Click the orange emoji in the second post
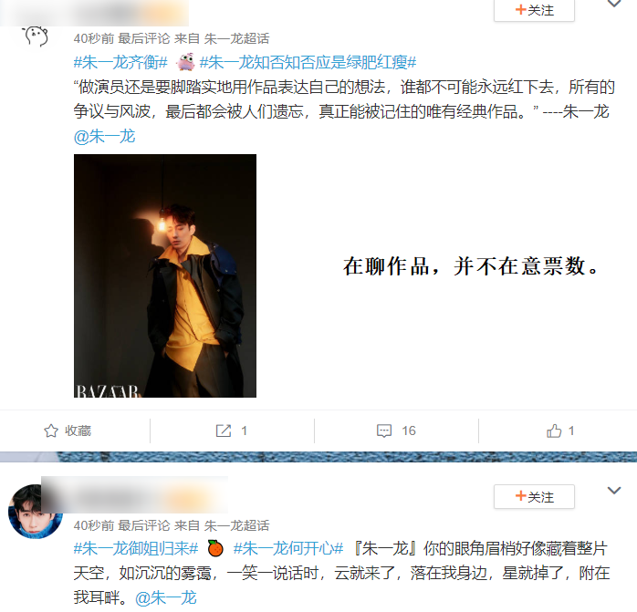Screen dimensions: 637x612 coord(215,548)
